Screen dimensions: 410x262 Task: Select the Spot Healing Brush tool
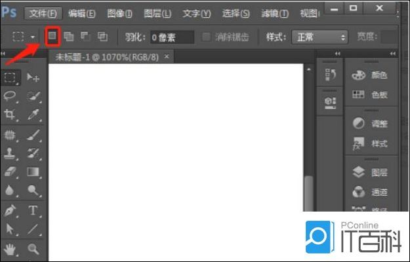tap(10, 135)
